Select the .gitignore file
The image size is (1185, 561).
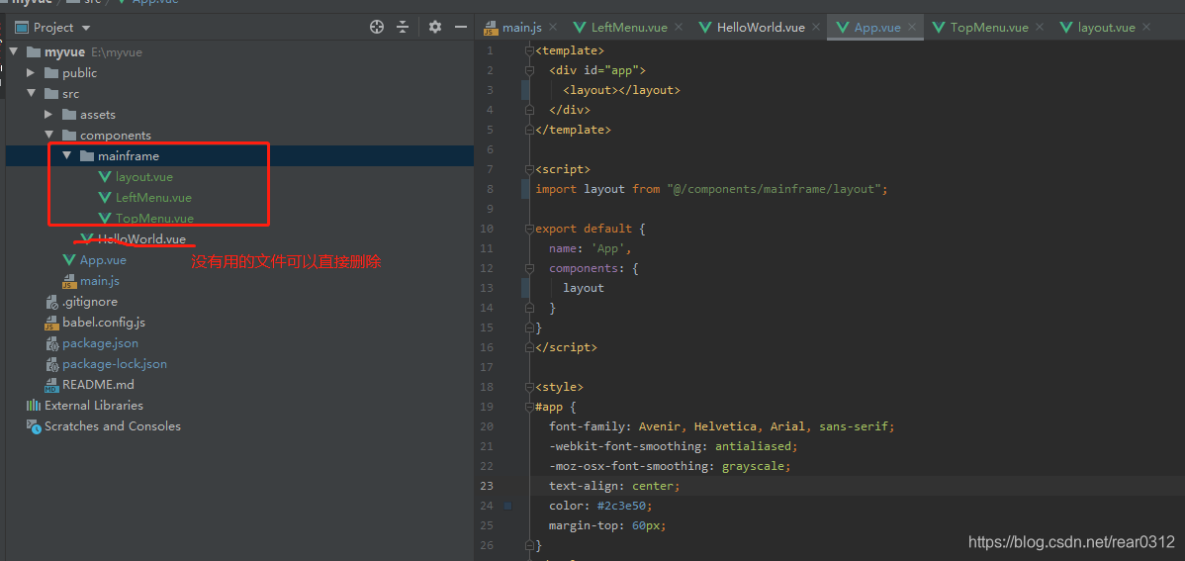(x=90, y=302)
